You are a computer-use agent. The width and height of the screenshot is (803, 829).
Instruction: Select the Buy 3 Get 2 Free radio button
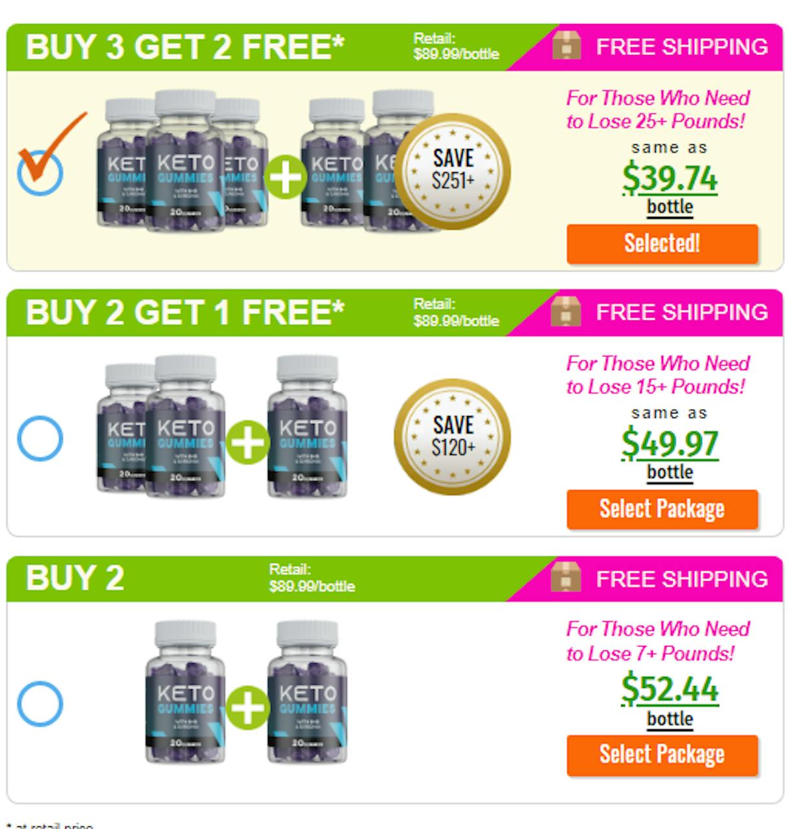pyautogui.click(x=40, y=172)
